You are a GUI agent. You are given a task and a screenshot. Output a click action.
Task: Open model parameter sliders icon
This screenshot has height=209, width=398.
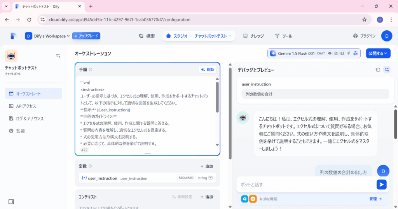(x=355, y=54)
